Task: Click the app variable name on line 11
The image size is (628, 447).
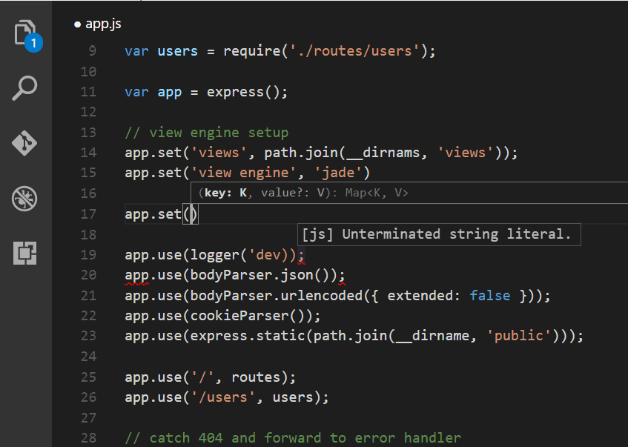Action: [170, 93]
